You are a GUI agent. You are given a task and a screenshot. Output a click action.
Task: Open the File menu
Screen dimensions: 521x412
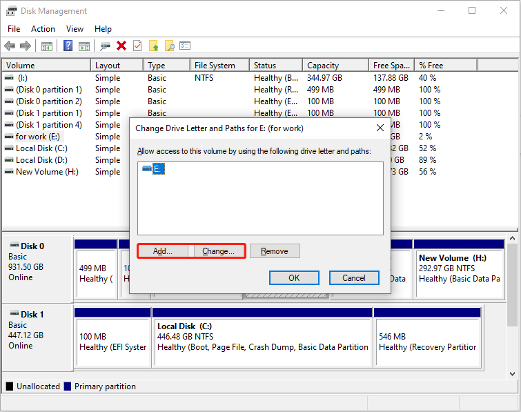point(14,29)
